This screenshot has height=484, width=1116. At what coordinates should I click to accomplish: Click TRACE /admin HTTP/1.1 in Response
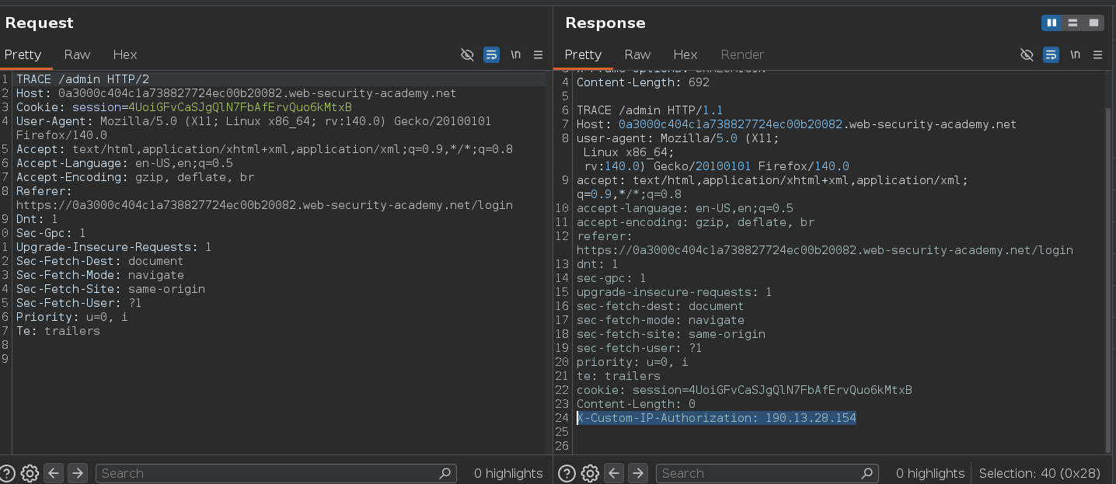pos(650,110)
